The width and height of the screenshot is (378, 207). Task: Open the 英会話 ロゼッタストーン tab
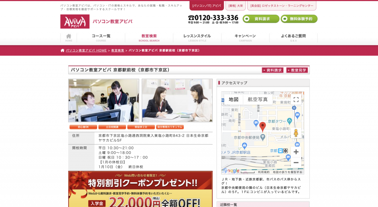pyautogui.click(x=282, y=6)
